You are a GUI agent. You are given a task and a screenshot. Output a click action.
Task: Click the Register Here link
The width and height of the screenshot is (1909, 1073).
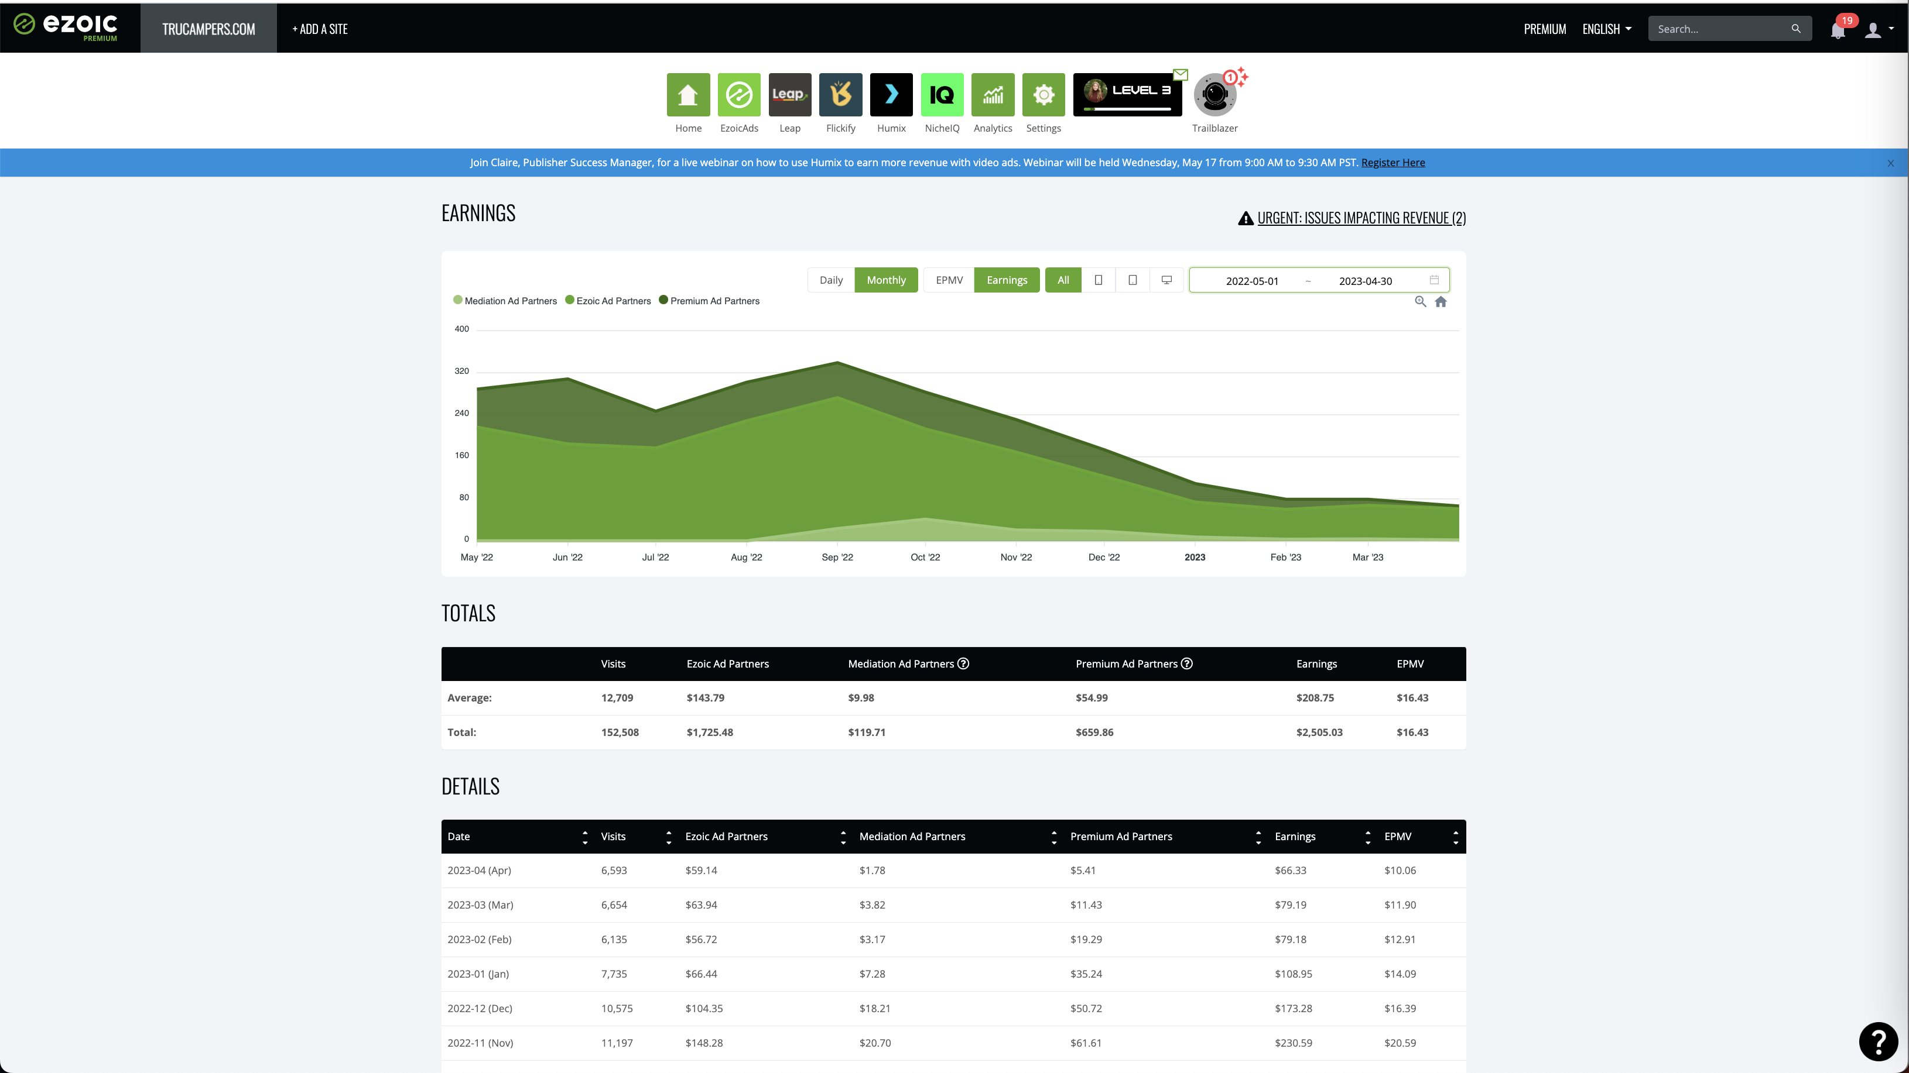(1393, 162)
